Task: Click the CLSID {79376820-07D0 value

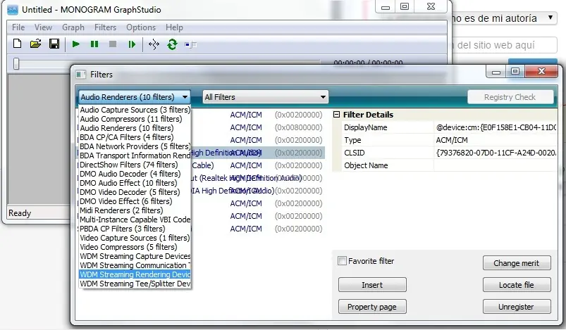Action: pos(496,153)
